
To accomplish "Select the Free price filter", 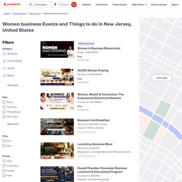I will click(4, 141).
